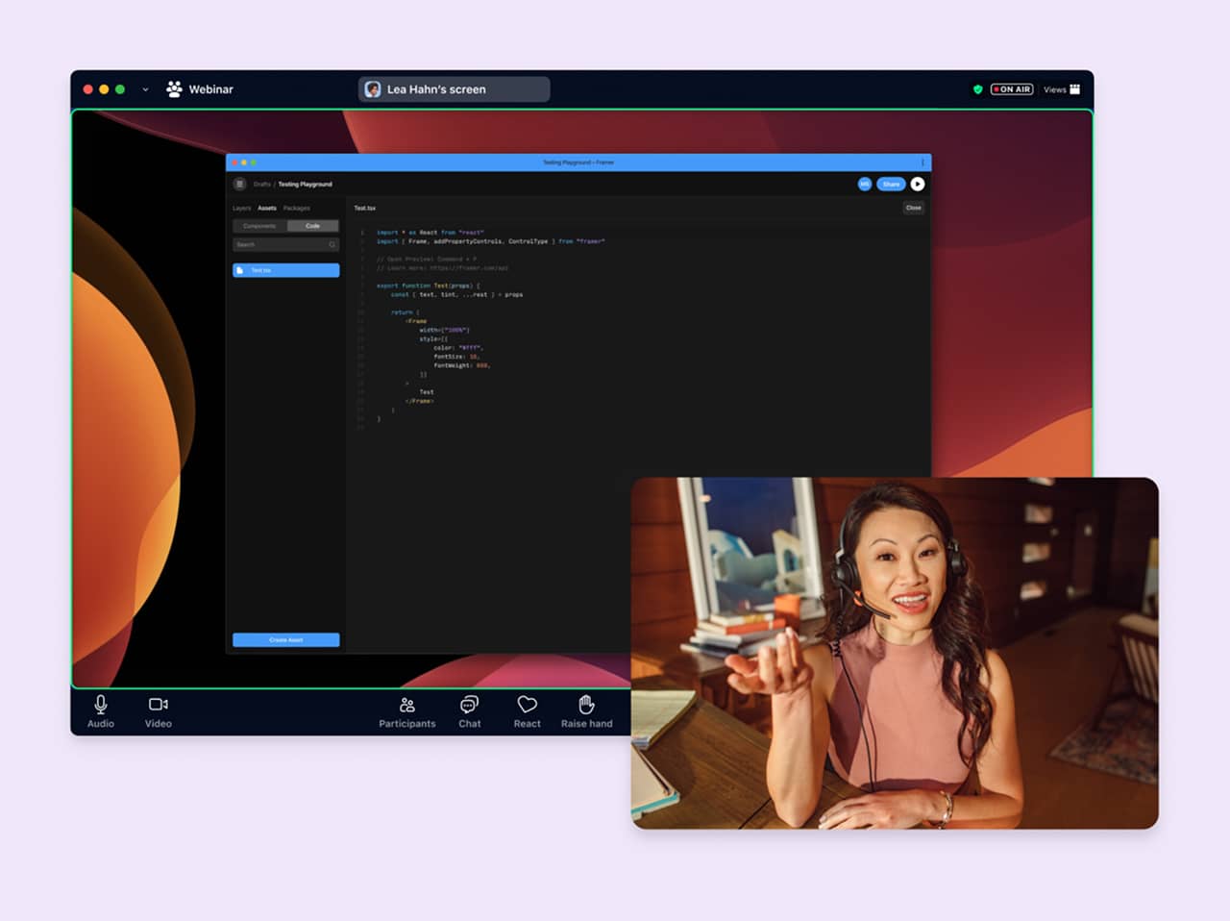Expand the chevron beside the window controls

click(145, 88)
